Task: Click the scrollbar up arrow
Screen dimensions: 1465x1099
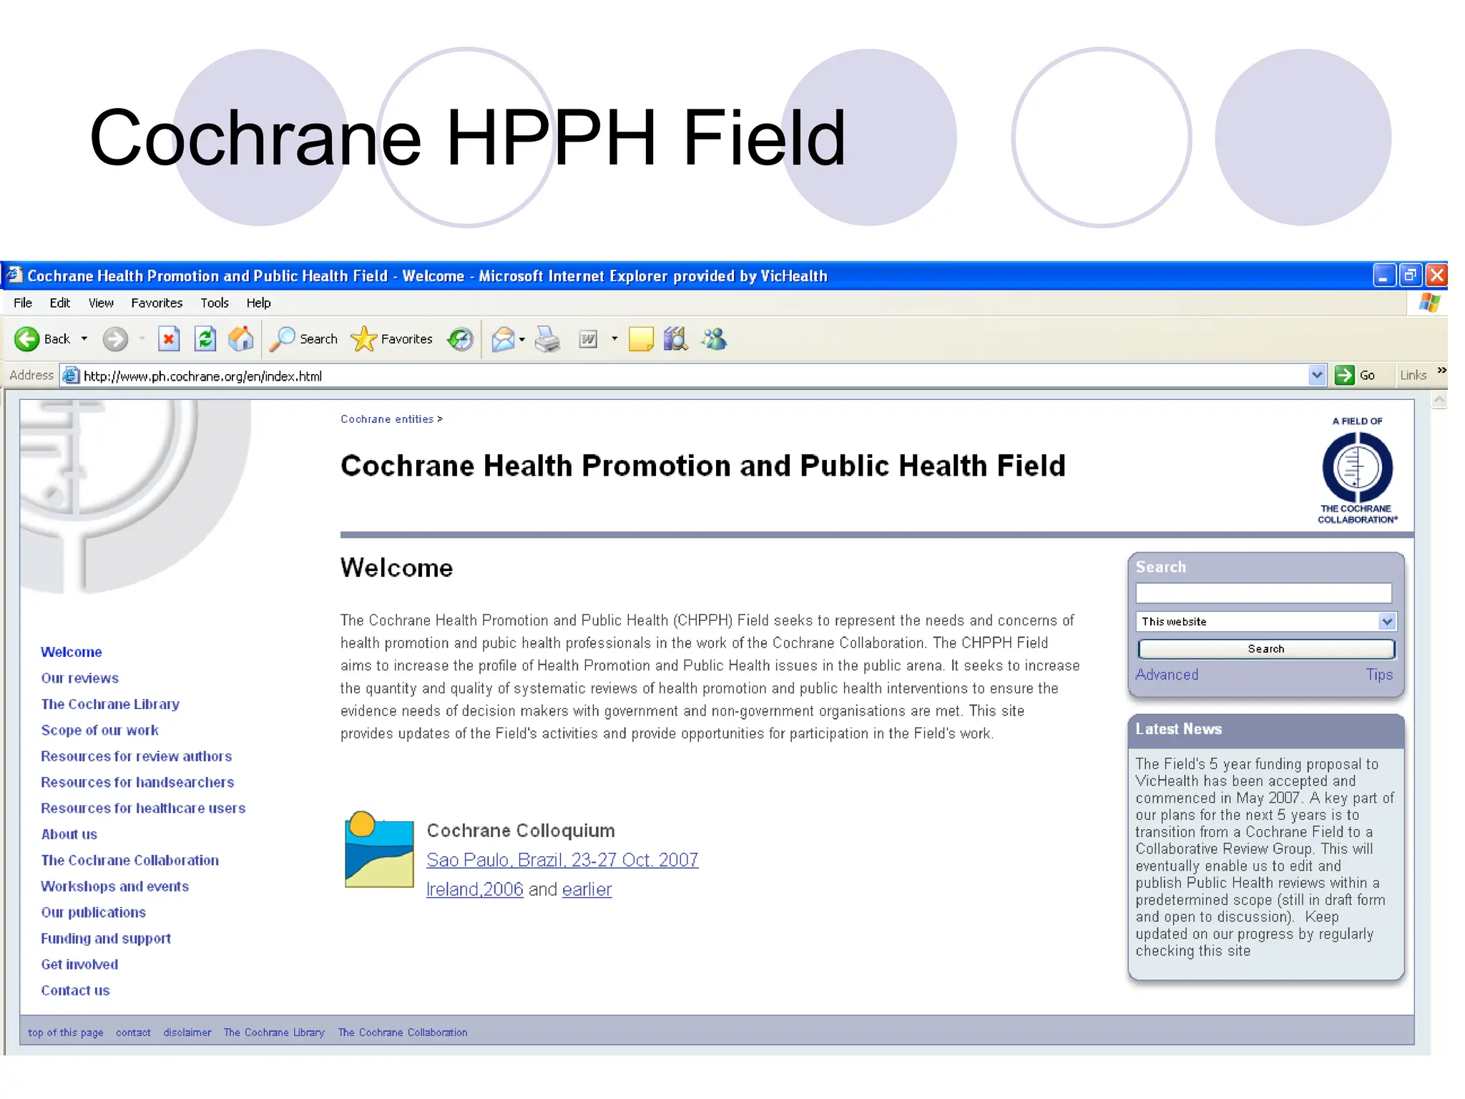Action: 1439,401
